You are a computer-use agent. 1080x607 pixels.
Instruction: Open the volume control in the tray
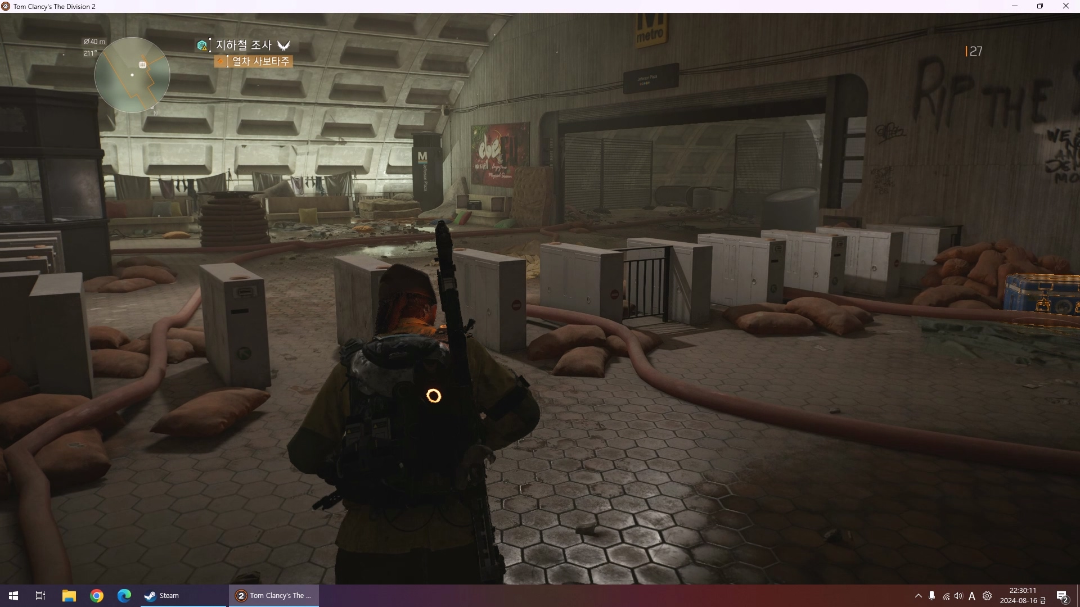[958, 596]
